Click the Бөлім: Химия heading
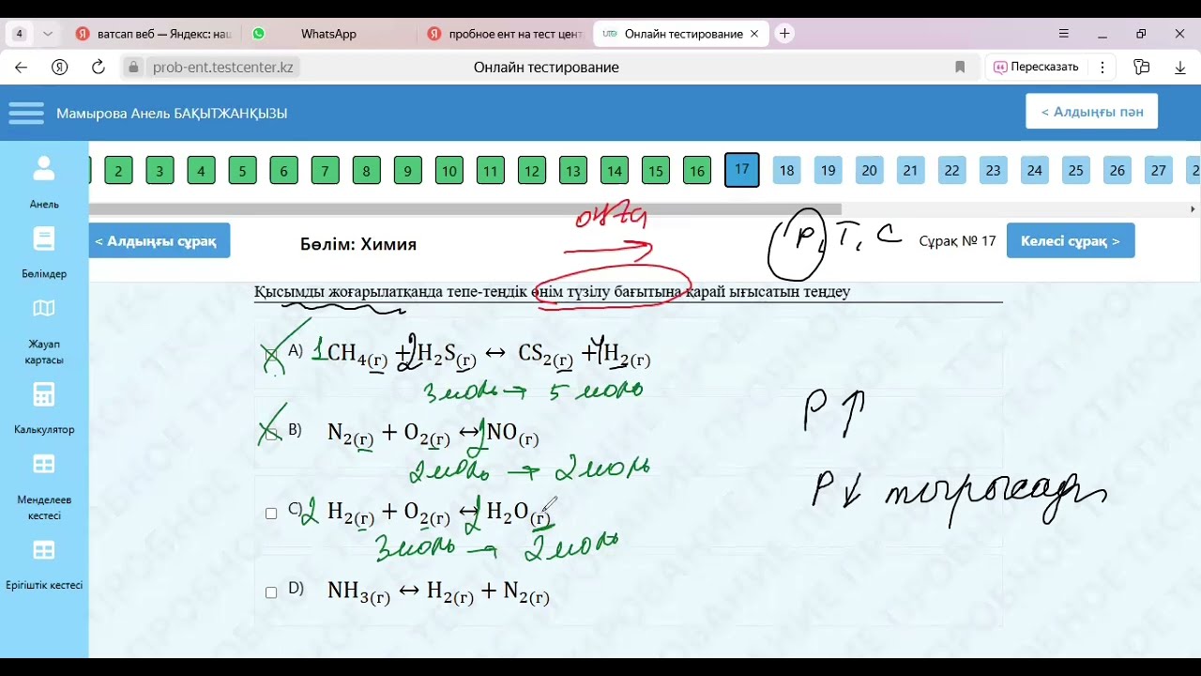Image resolution: width=1201 pixels, height=676 pixels. [358, 244]
